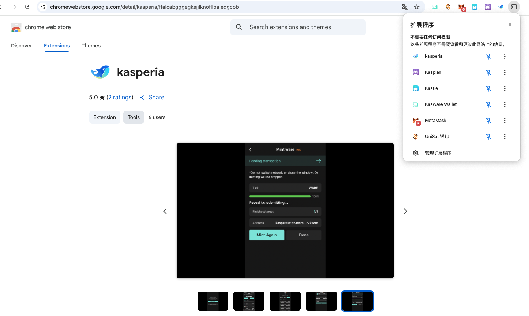Click the large Mint ware preview screenshot
This screenshot has height=316, width=529.
(285, 210)
